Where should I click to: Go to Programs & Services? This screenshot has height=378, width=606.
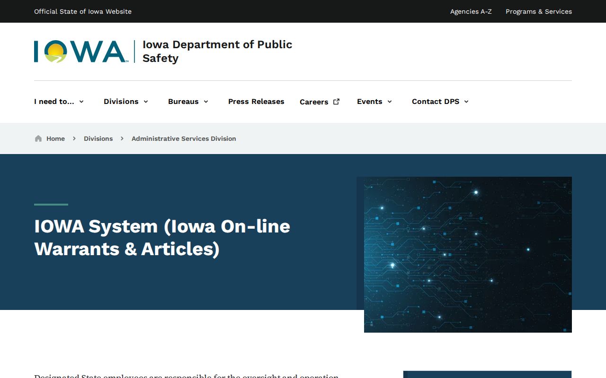point(539,11)
